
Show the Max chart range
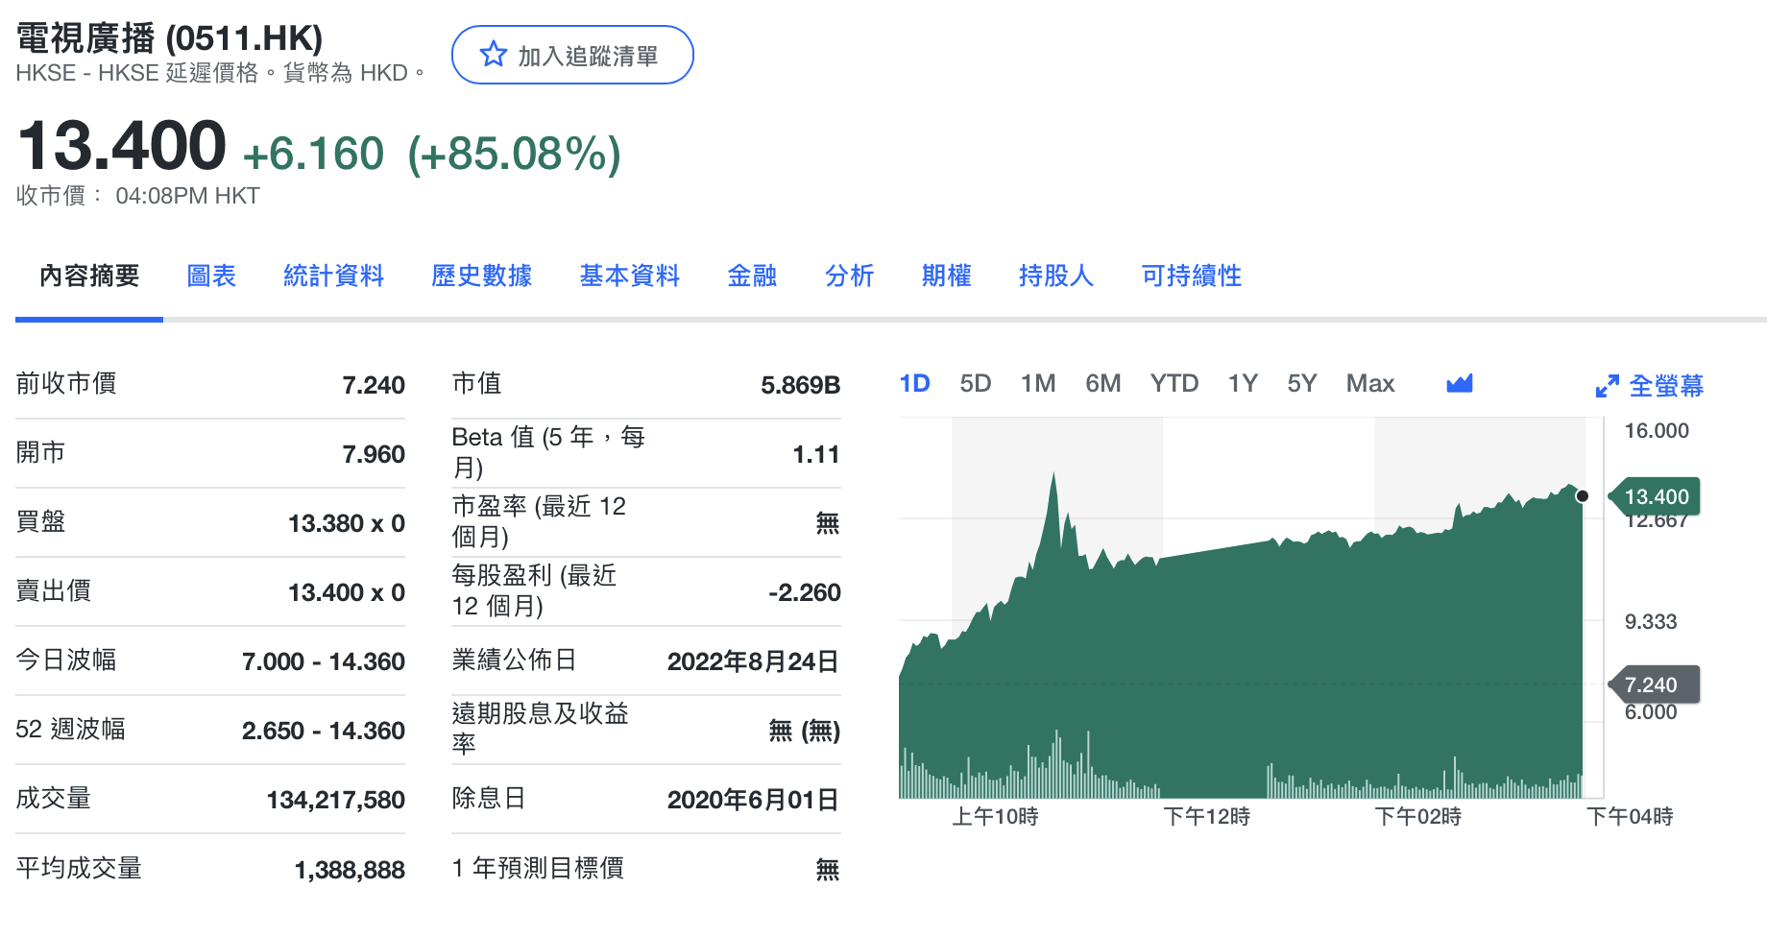pyautogui.click(x=1369, y=384)
